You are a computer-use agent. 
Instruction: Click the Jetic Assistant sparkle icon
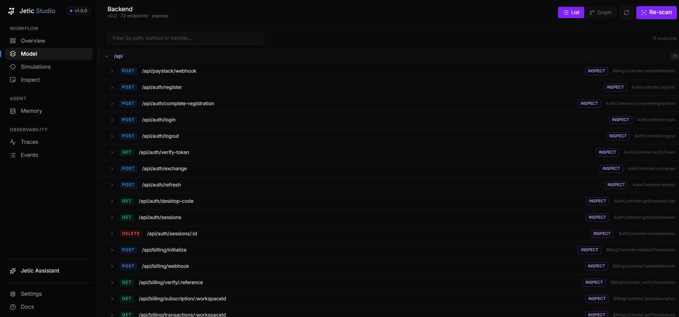point(13,271)
